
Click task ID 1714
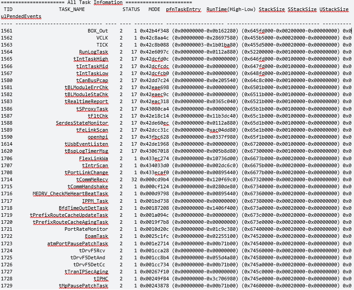pos(7,179)
